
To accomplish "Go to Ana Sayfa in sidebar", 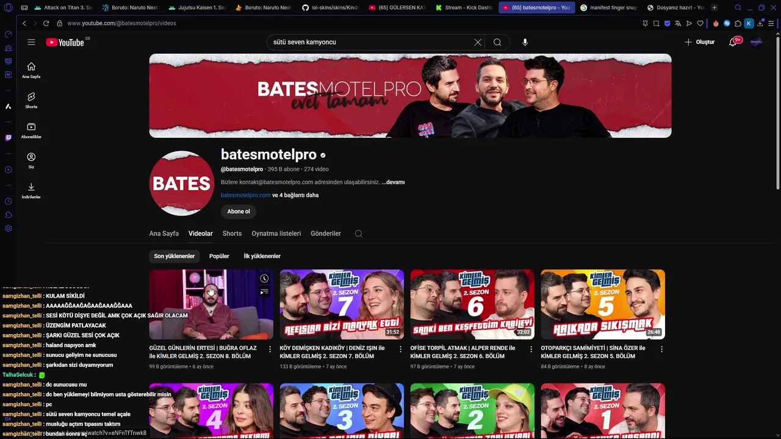I will pyautogui.click(x=31, y=70).
